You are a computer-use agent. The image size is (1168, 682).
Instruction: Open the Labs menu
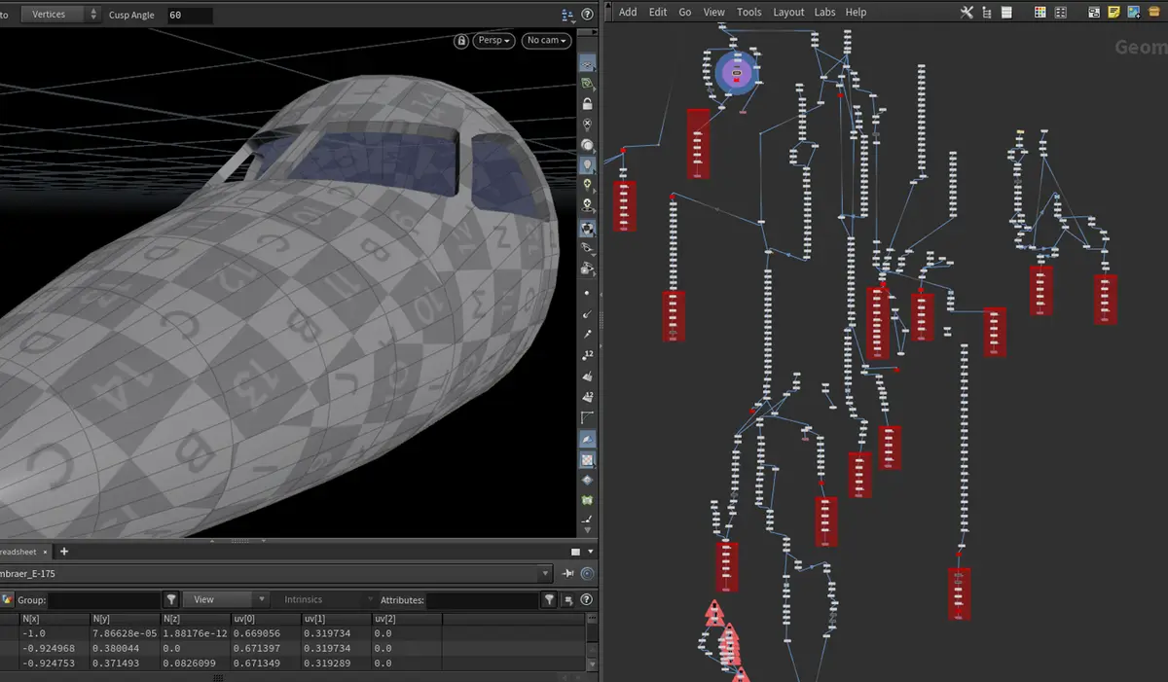click(824, 13)
